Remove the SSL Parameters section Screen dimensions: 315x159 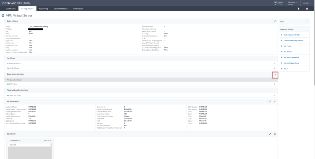(x=275, y=101)
